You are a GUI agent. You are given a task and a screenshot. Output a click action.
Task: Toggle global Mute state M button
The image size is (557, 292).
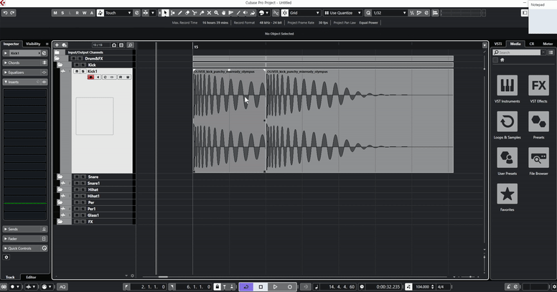[x=55, y=13]
